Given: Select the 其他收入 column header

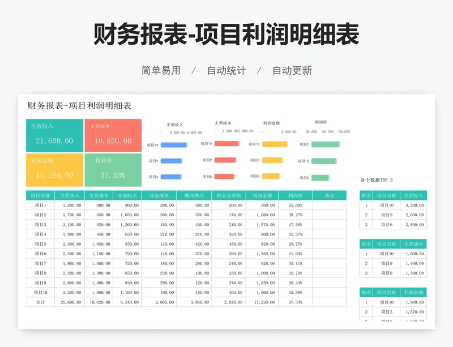Looking at the screenshot, I should pos(127,196).
